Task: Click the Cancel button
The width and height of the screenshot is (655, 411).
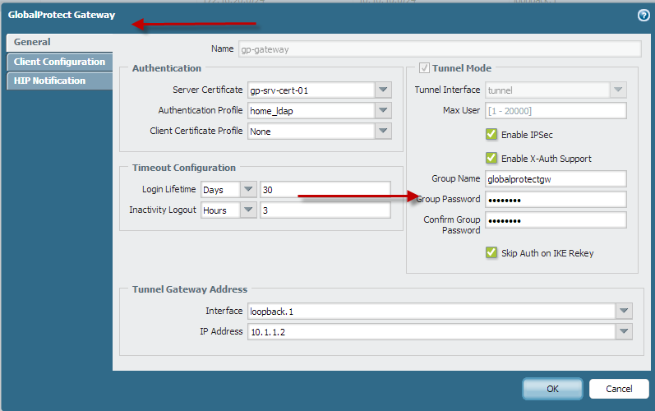Action: coord(619,389)
